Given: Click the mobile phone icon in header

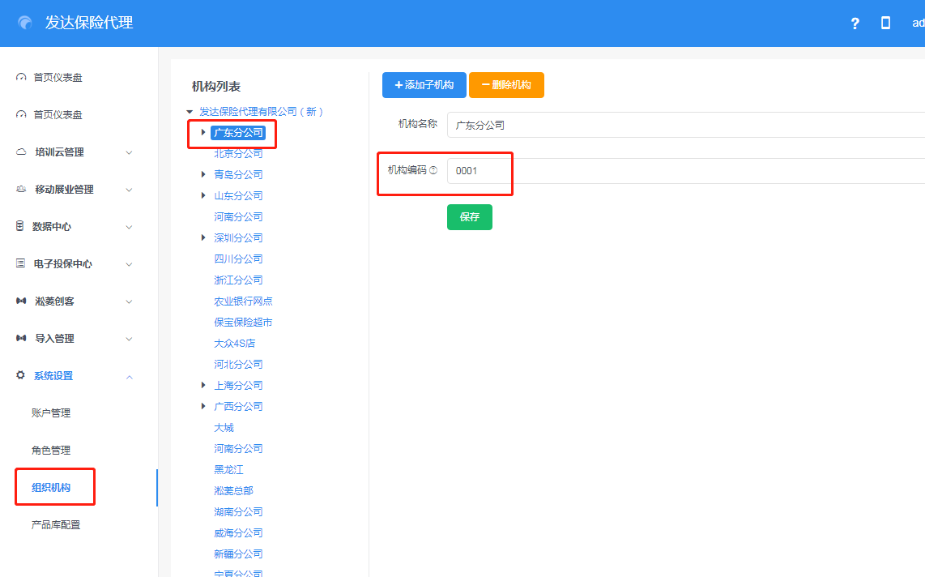Looking at the screenshot, I should tap(885, 24).
